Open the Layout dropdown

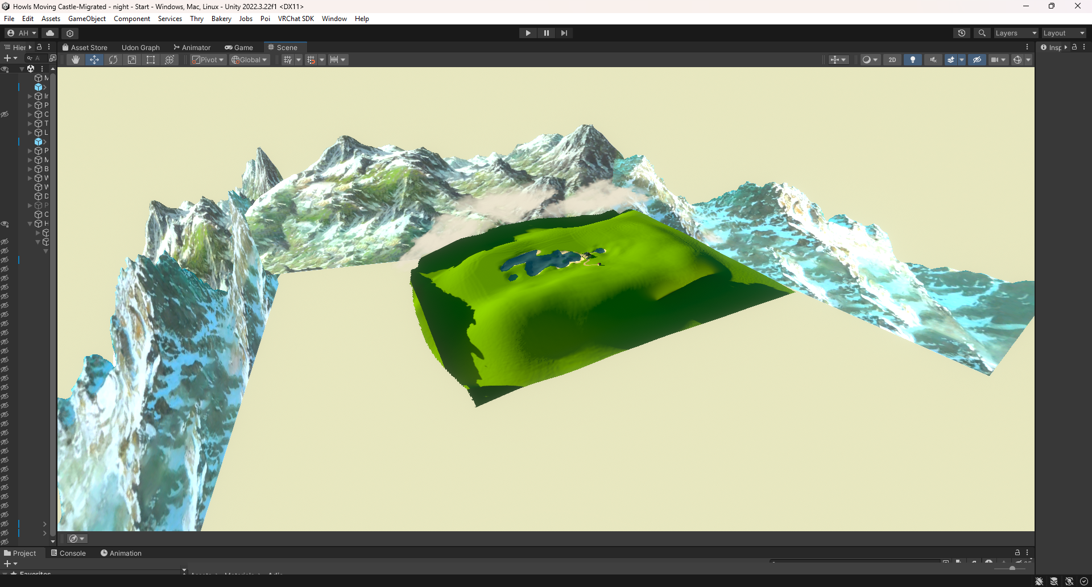(1064, 33)
